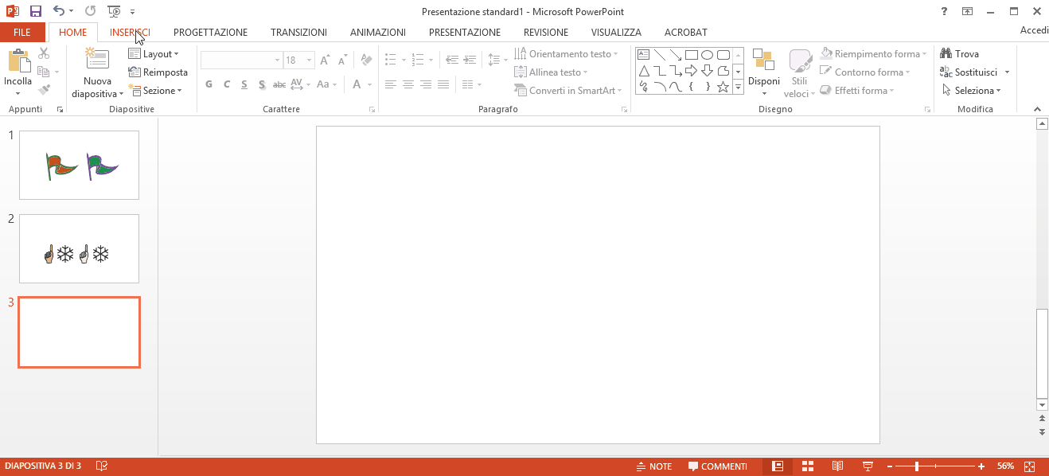Toggle underline S formatting

[x=244, y=84]
